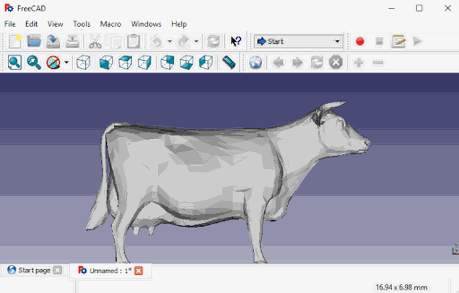The width and height of the screenshot is (459, 293).
Task: Maximize the FreeCAD window
Action: [419, 9]
